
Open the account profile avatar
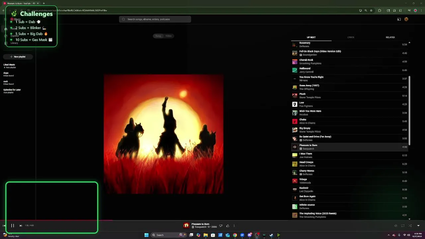(x=406, y=19)
